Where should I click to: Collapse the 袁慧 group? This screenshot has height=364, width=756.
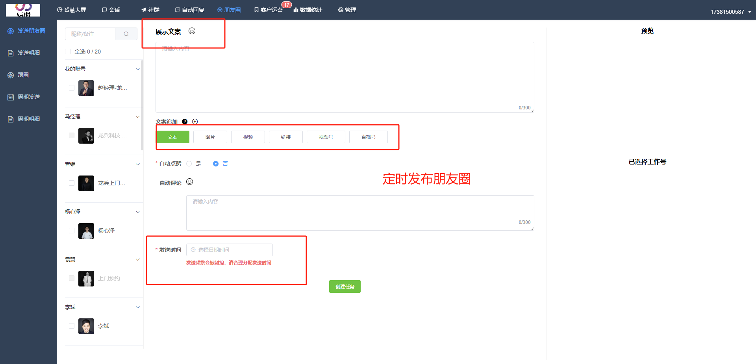[138, 259]
